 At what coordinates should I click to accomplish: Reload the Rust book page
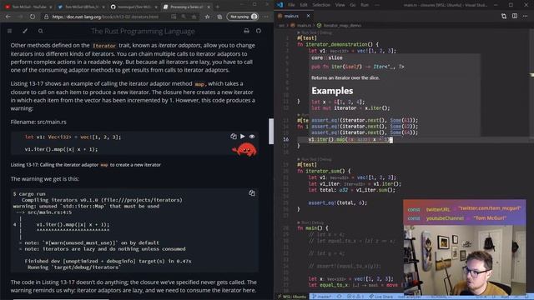33,17
